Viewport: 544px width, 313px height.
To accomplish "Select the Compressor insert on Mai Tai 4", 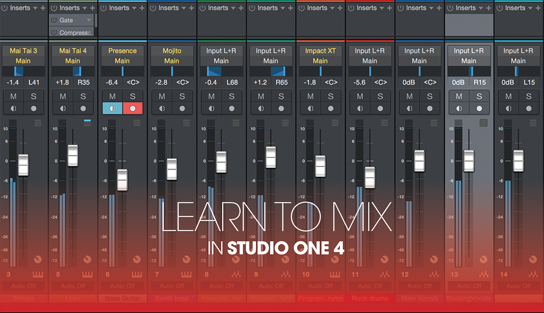I will coord(72,33).
